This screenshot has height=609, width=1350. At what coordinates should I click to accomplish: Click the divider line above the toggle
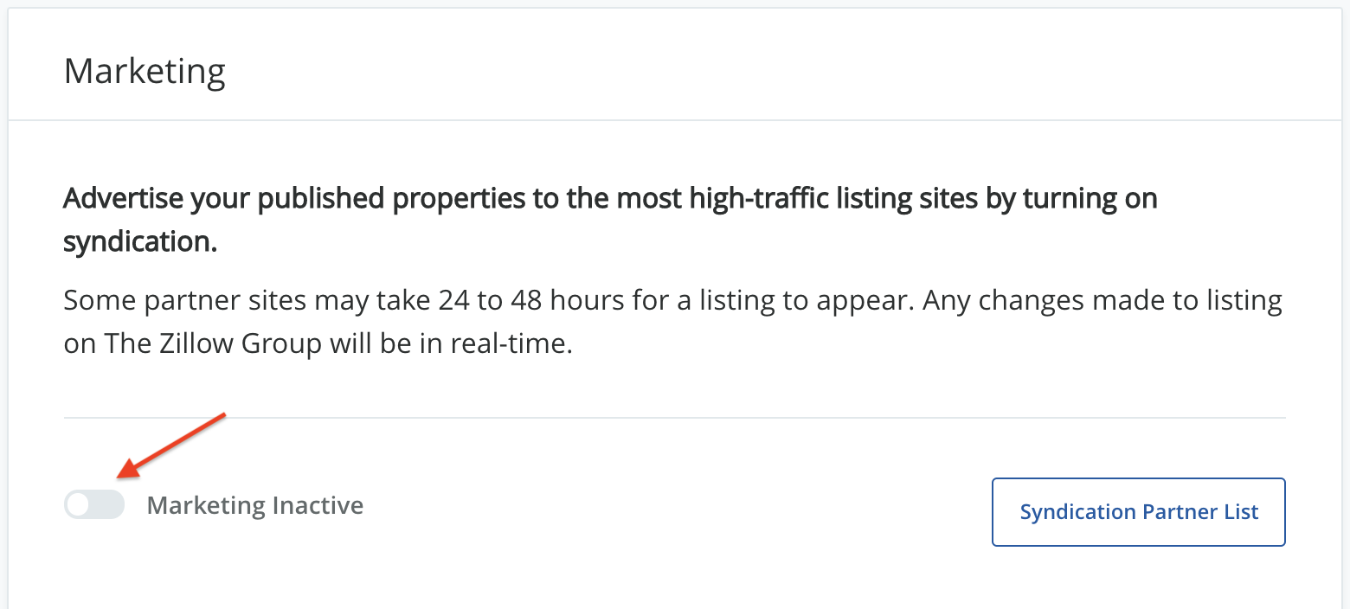click(674, 418)
